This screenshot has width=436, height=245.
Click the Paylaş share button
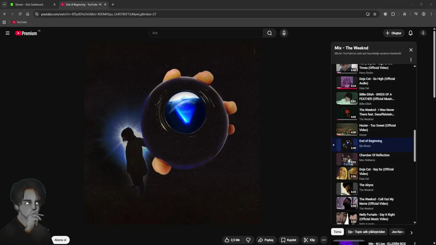click(266, 240)
